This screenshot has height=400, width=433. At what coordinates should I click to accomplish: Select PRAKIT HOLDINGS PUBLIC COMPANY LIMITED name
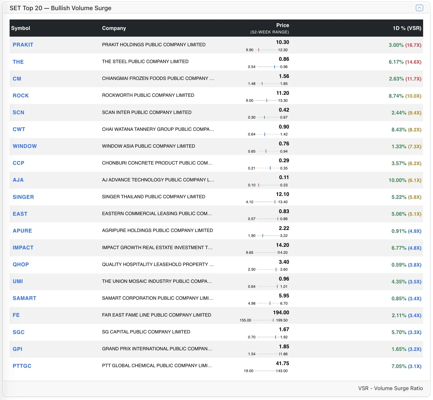pyautogui.click(x=154, y=44)
